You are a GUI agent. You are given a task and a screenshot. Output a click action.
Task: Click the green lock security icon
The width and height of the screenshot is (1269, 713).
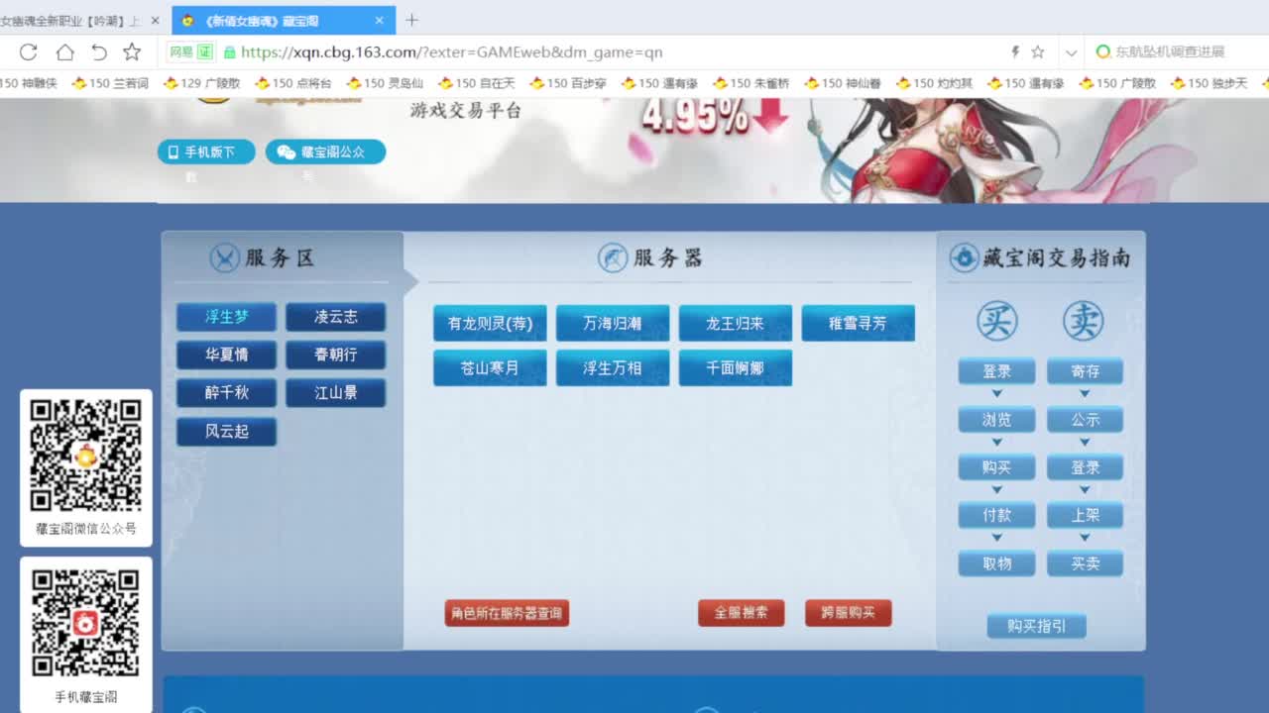(229, 52)
